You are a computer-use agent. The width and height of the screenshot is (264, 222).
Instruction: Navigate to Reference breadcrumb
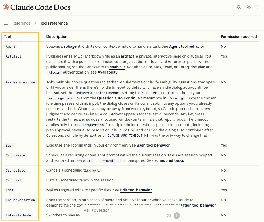(x=21, y=23)
